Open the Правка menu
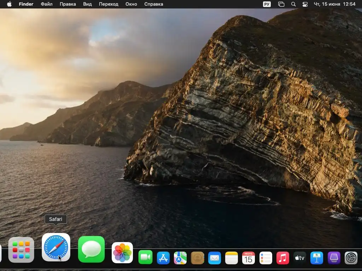Viewport: 362px width, 271px height. tap(68, 4)
